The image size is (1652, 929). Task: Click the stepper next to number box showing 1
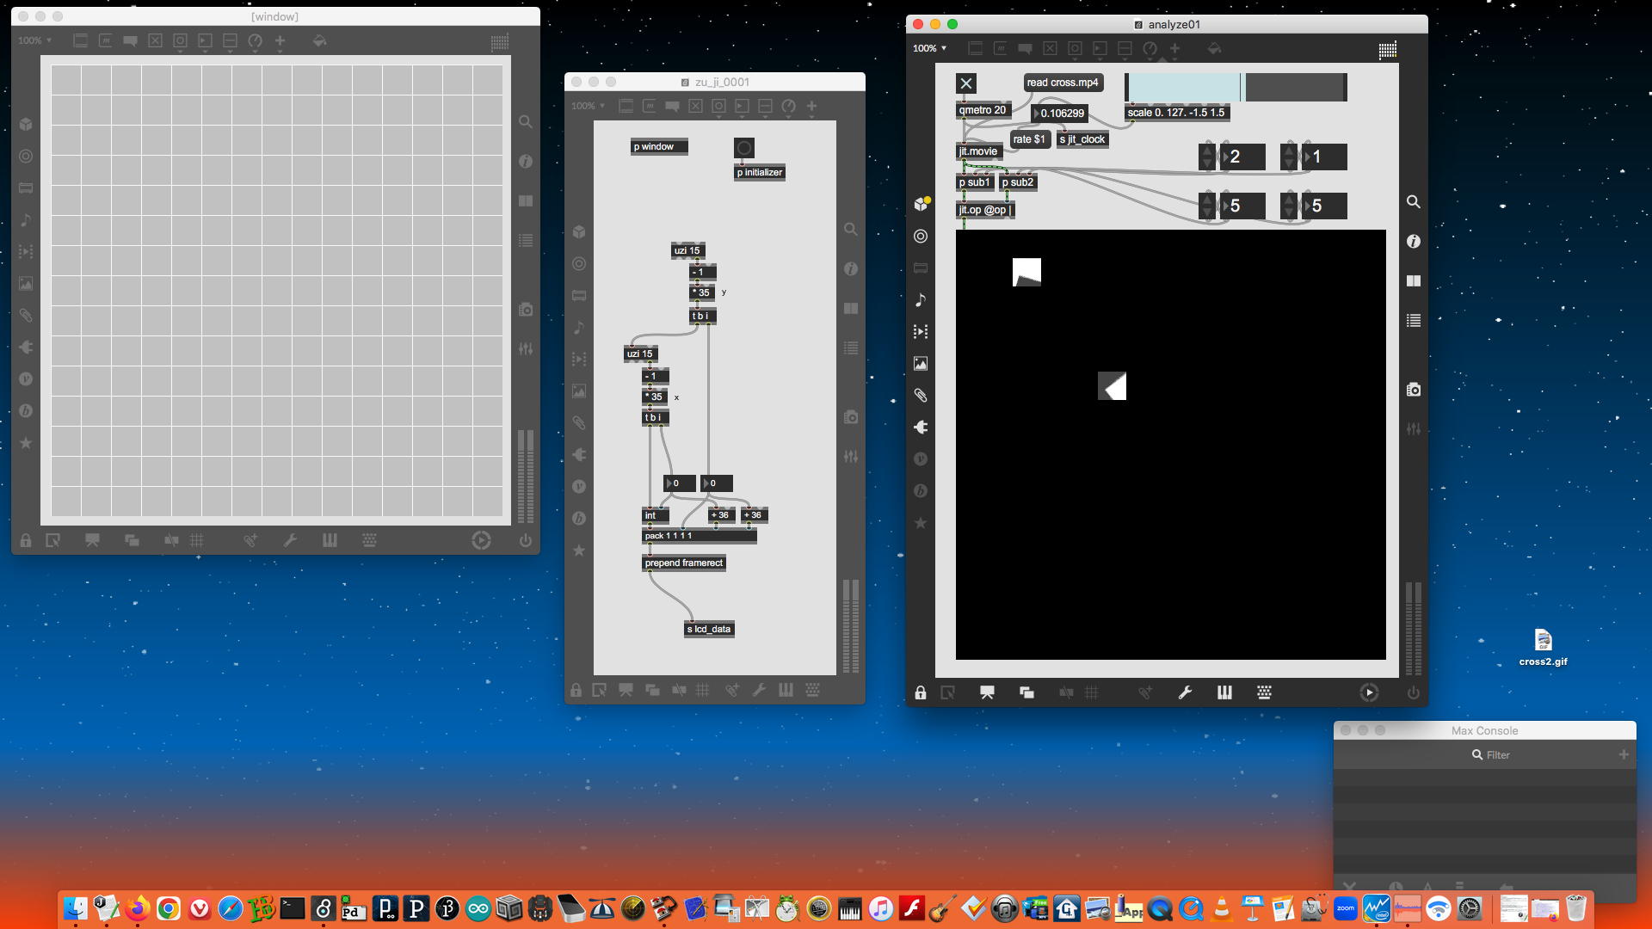(x=1289, y=157)
